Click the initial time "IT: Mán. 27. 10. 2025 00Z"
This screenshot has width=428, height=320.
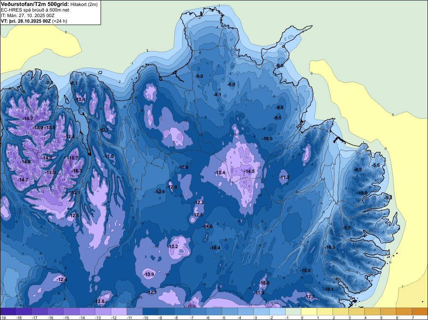[x=27, y=15]
